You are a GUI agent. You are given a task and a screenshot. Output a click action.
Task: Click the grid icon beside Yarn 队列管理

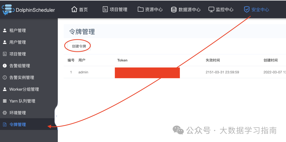point(5,101)
